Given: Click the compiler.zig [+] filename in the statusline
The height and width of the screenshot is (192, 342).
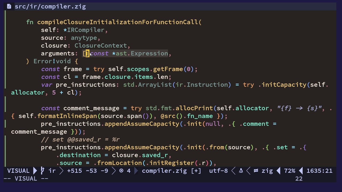Looking at the screenshot, I should (x=171, y=171).
